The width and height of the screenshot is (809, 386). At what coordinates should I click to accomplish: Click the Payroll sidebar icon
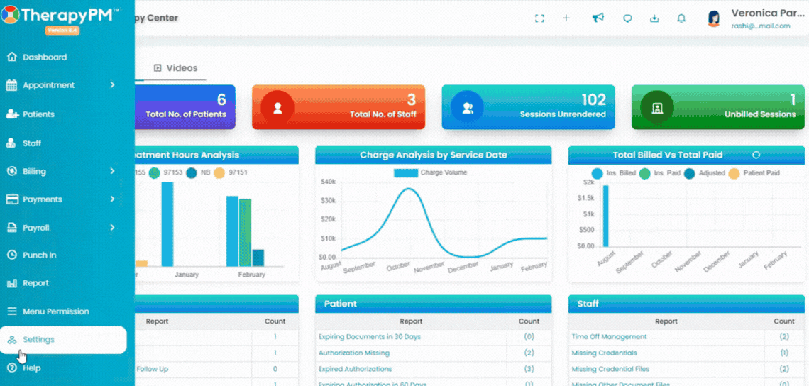click(12, 228)
